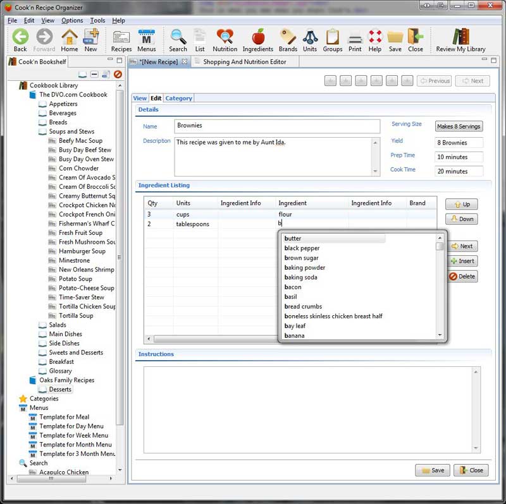Choose baking powder from the suggestions

pyautogui.click(x=305, y=267)
